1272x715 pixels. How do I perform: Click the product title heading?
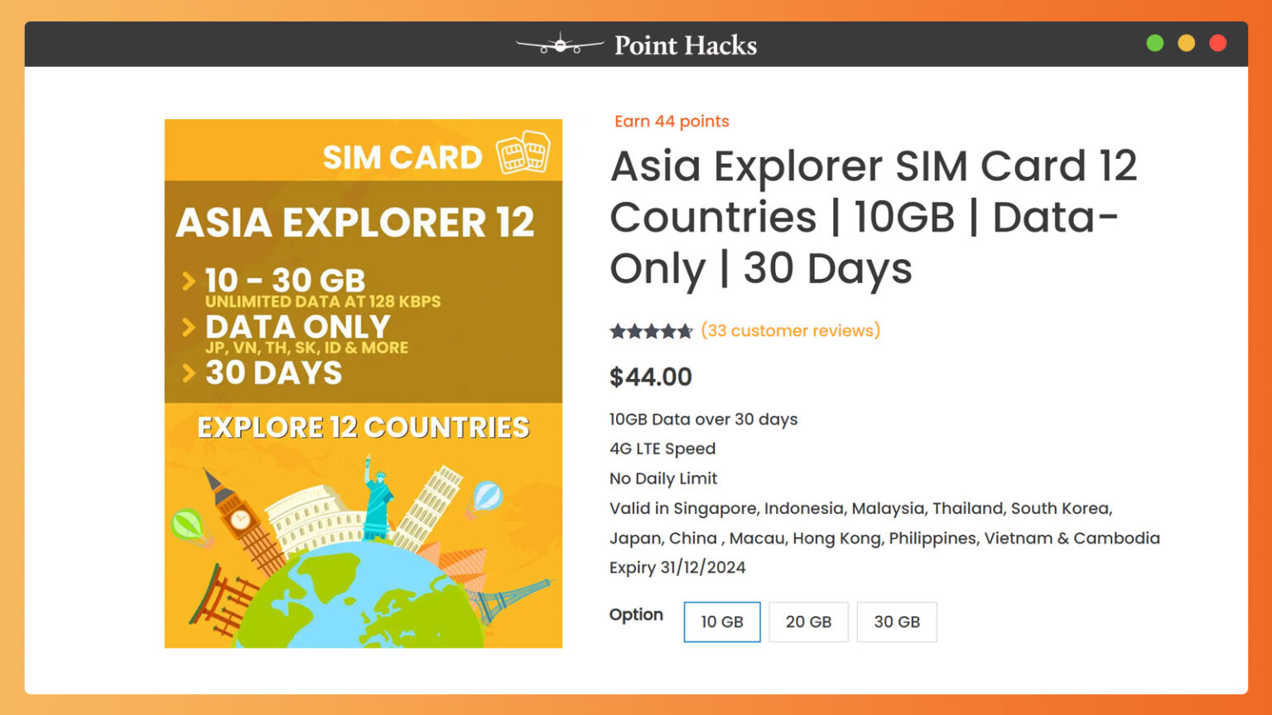[874, 217]
